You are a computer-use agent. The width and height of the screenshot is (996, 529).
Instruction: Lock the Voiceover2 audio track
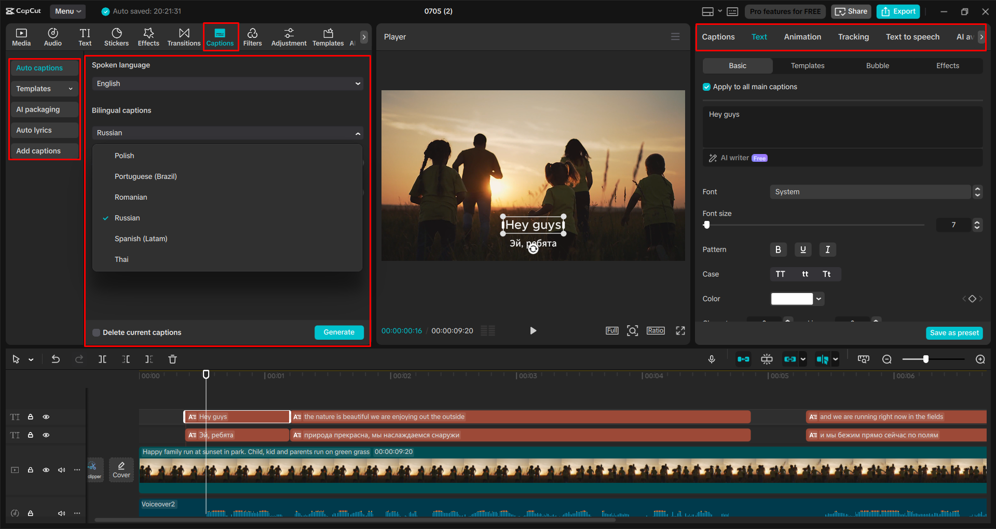(31, 513)
